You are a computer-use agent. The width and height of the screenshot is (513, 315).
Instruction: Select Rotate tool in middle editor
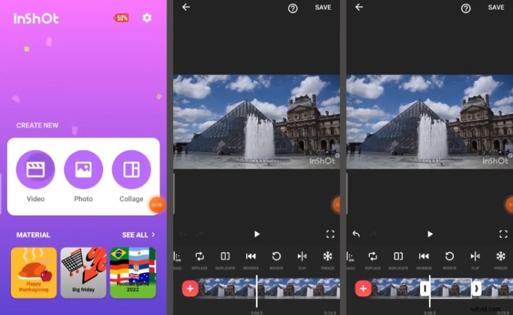click(276, 260)
